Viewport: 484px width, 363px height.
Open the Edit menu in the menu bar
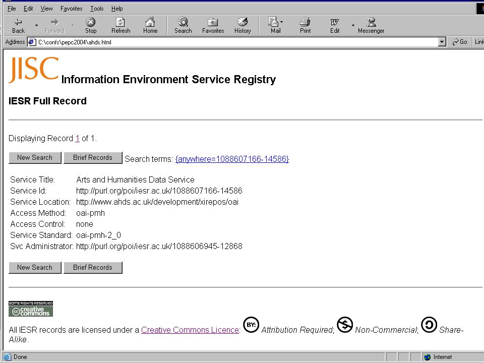click(28, 9)
